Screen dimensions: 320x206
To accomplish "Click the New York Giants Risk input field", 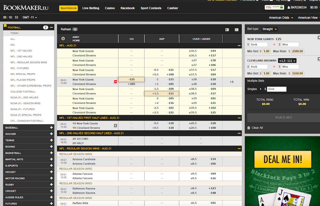I will click(258, 45).
